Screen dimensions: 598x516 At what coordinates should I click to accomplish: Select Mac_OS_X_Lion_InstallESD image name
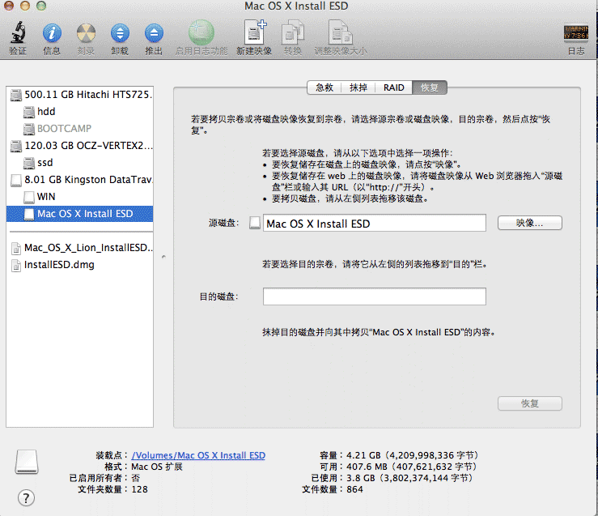click(x=88, y=248)
